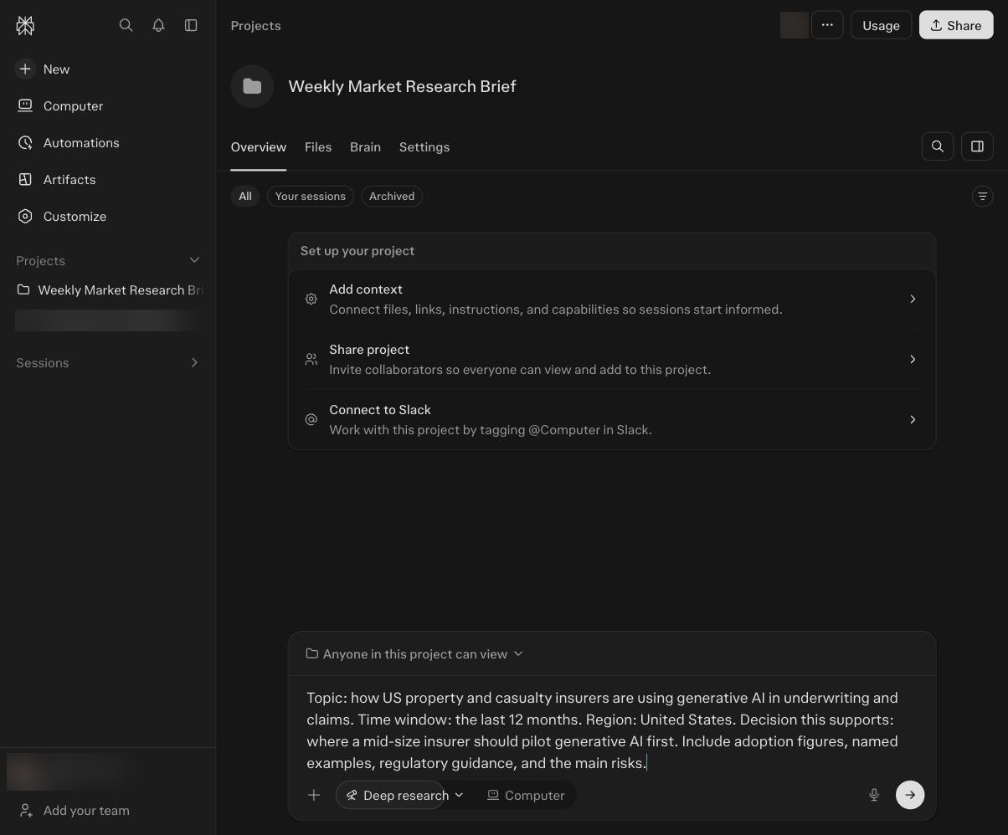
Task: Switch to the Settings tab
Action: click(424, 147)
